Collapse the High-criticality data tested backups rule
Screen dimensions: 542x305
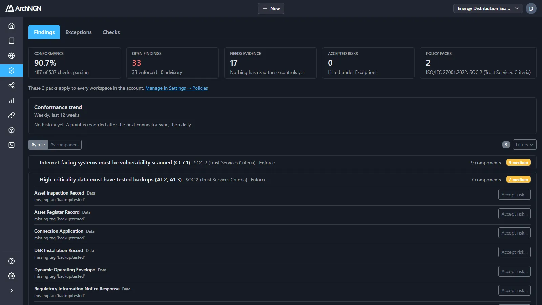[283, 180]
